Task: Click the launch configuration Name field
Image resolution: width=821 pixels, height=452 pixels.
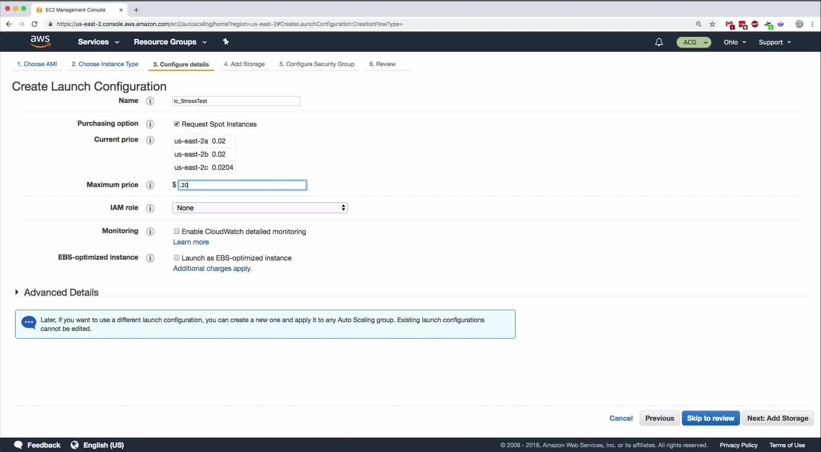Action: (236, 101)
